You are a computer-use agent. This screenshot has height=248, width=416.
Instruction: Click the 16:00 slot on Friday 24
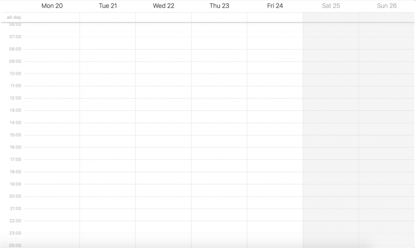coord(275,154)
